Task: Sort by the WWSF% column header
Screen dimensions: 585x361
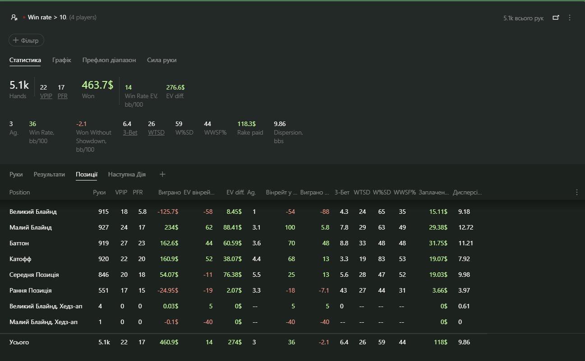Action: [x=405, y=192]
